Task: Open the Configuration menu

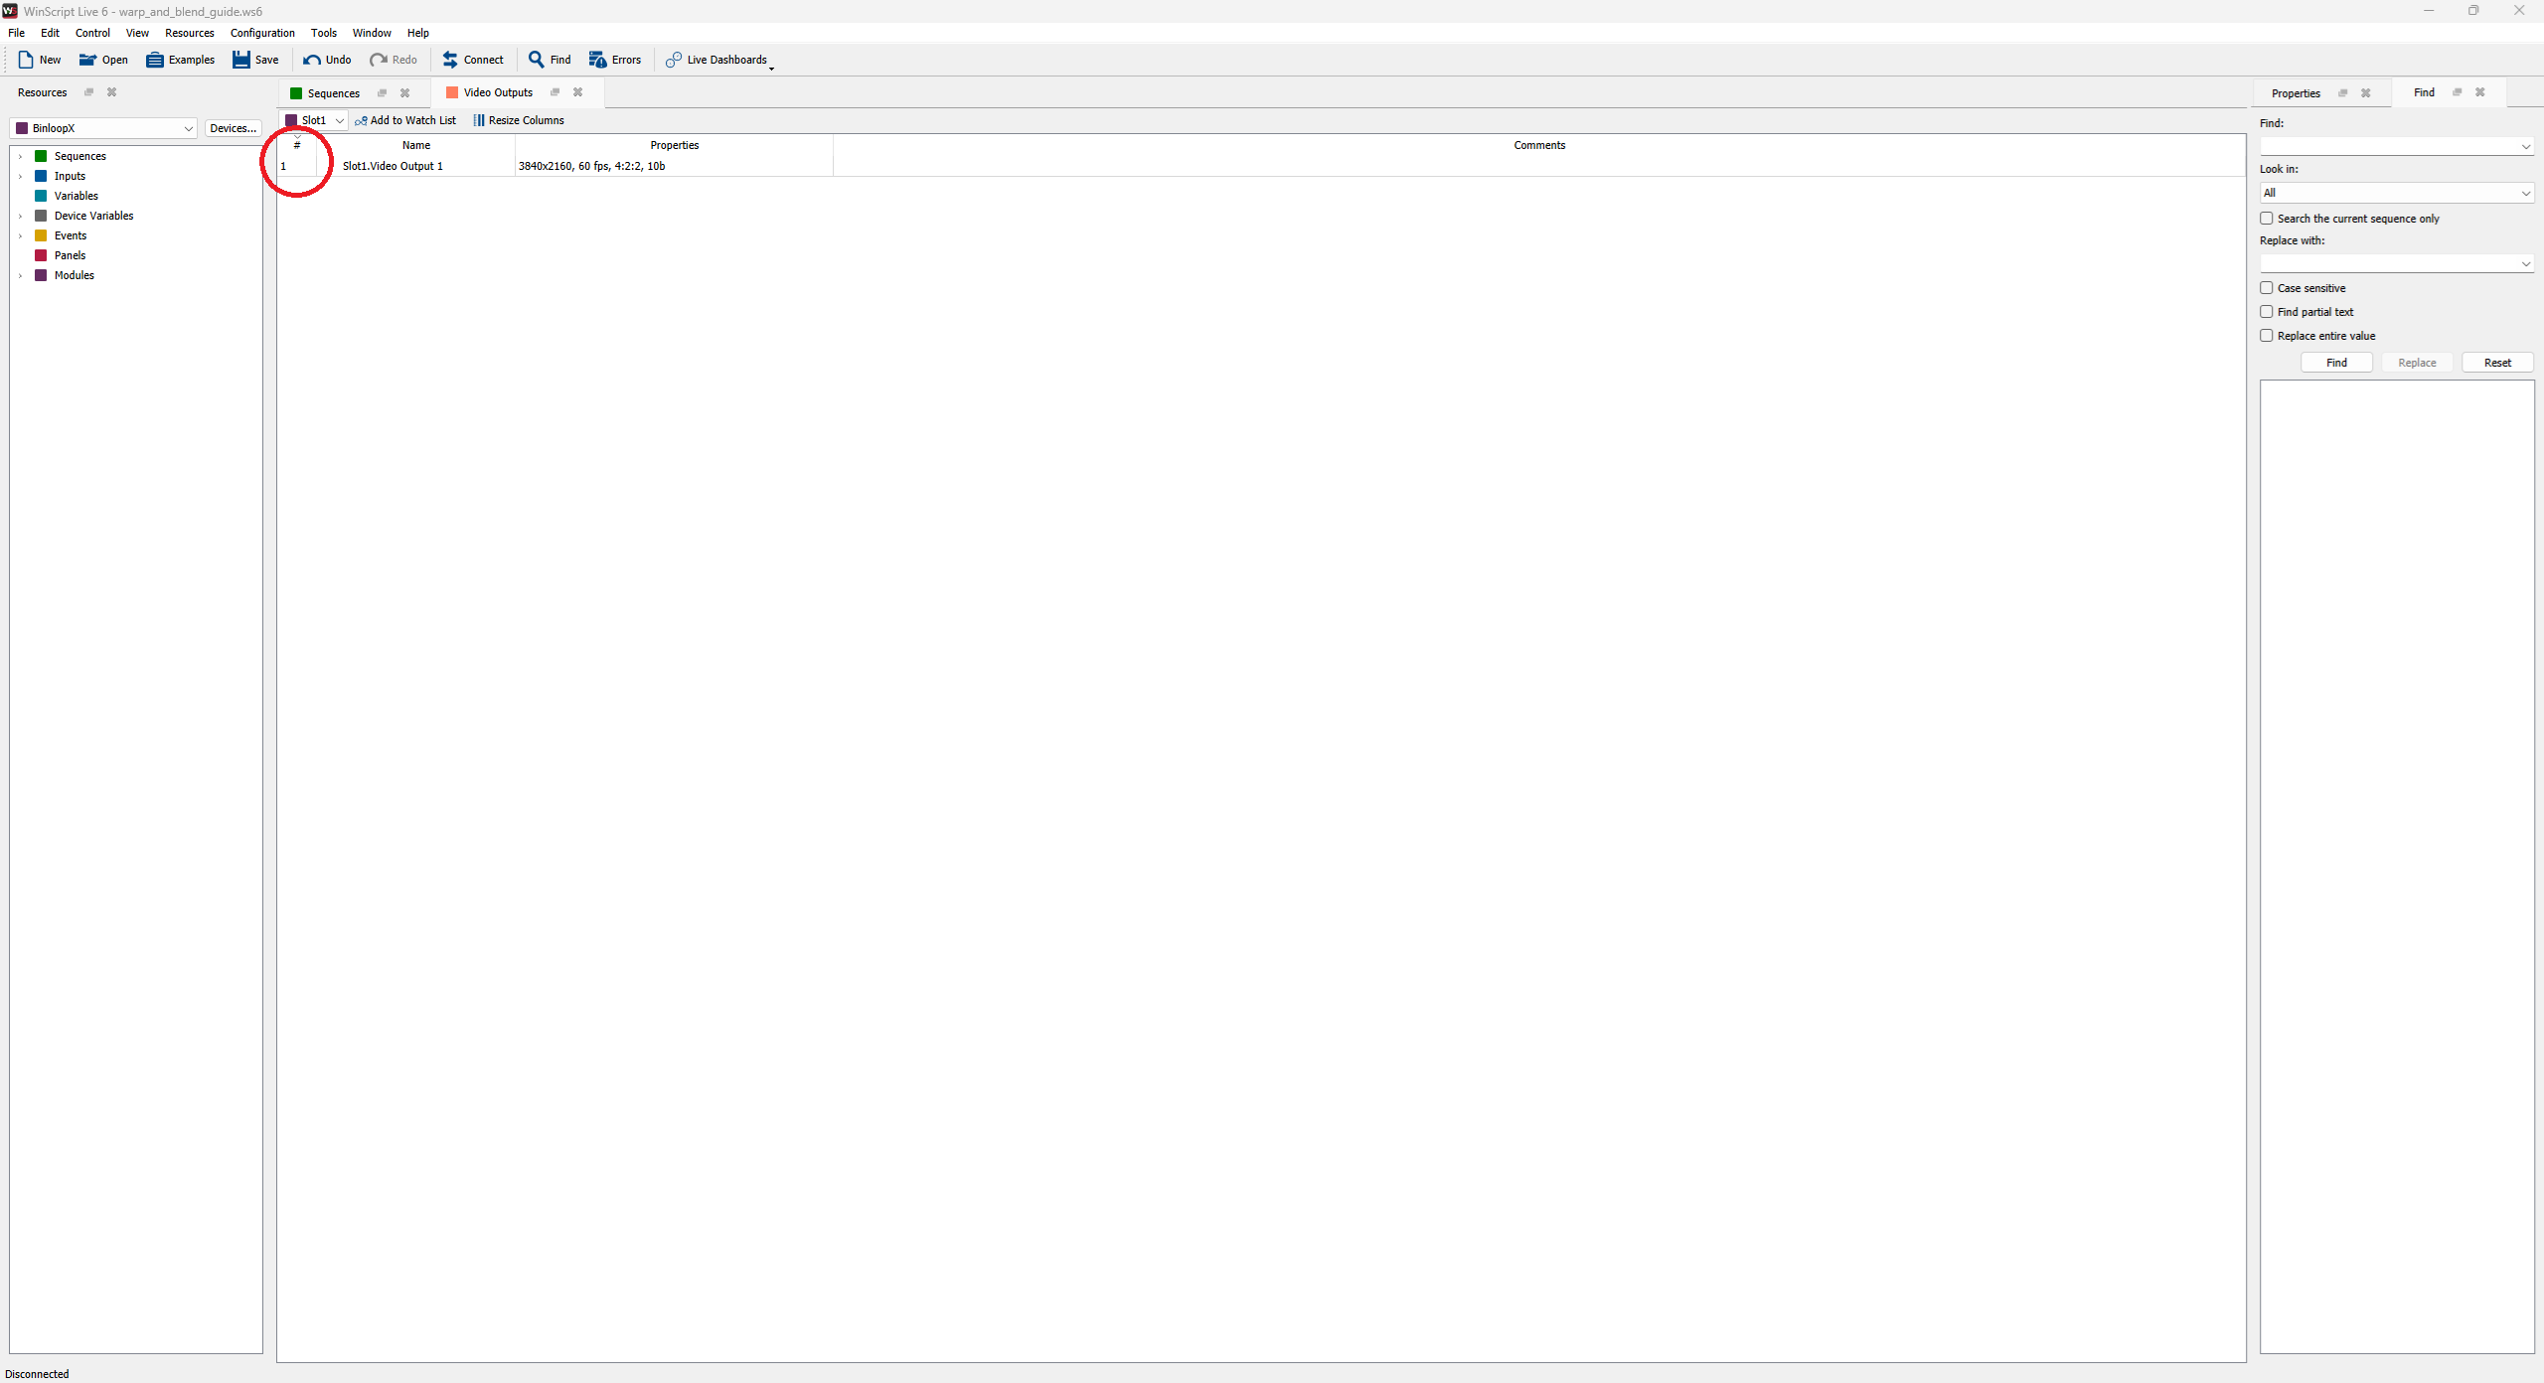Action: pyautogui.click(x=262, y=33)
